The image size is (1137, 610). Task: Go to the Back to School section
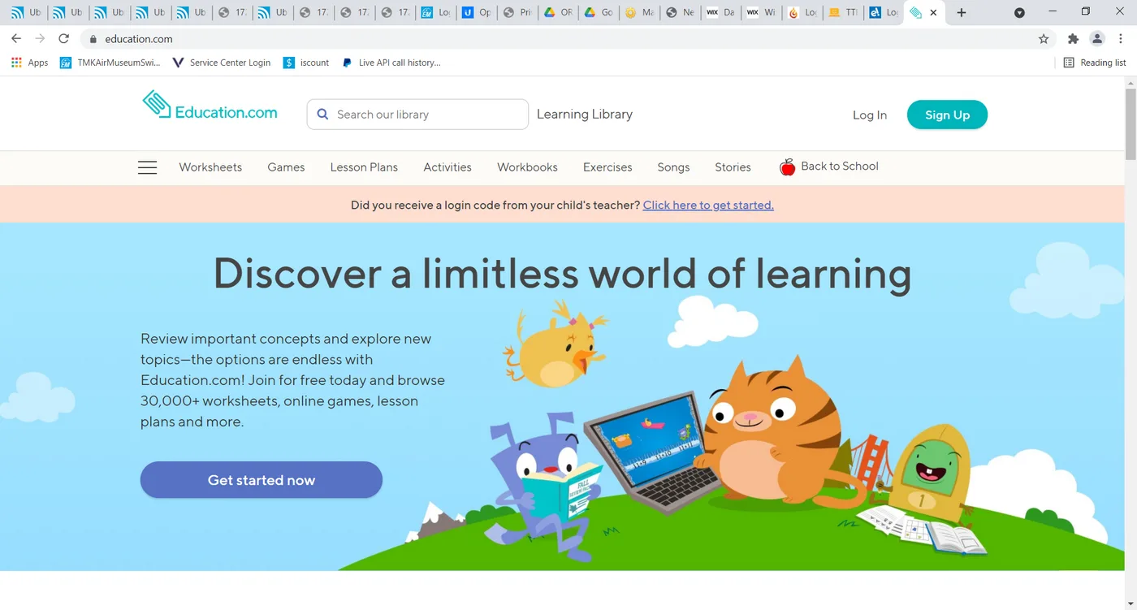[840, 167]
